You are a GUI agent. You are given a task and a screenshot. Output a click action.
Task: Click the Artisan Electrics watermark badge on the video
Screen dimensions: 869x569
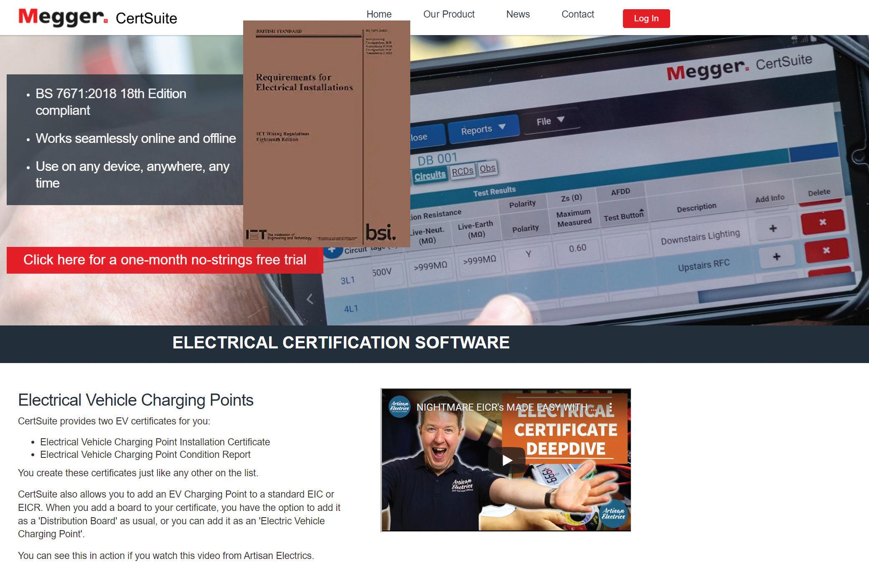pos(613,513)
